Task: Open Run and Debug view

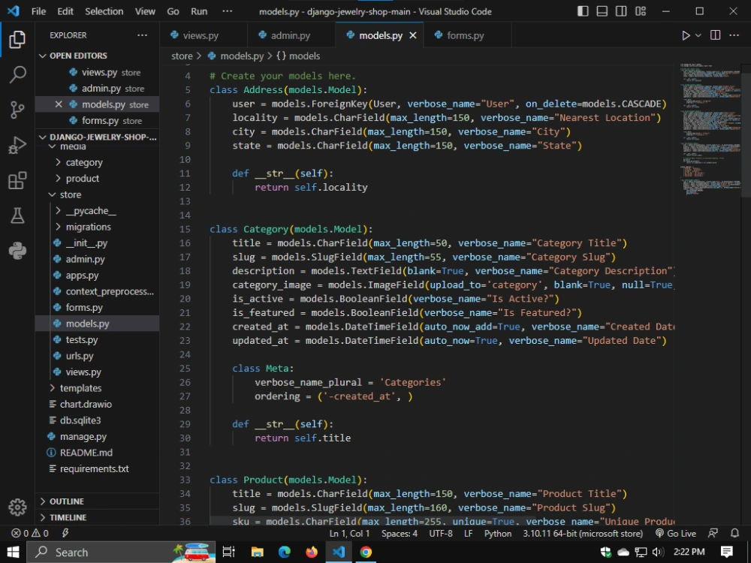Action: tap(17, 145)
